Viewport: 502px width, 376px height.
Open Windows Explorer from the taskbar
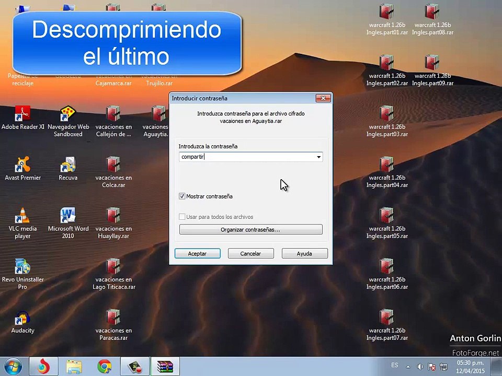pos(74,367)
